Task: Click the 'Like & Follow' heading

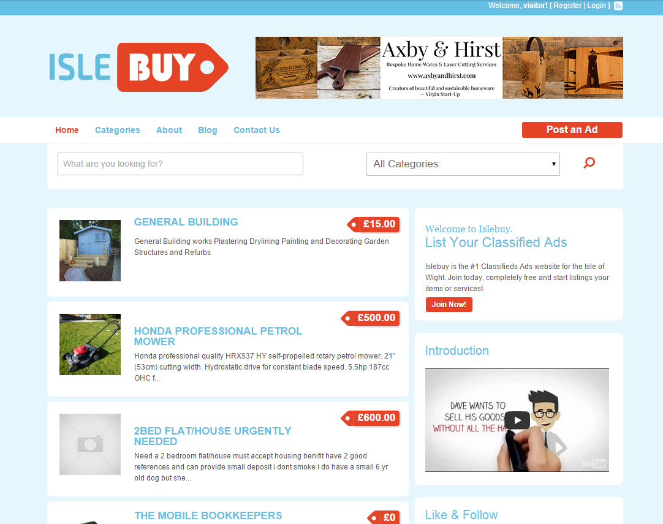Action: click(461, 515)
